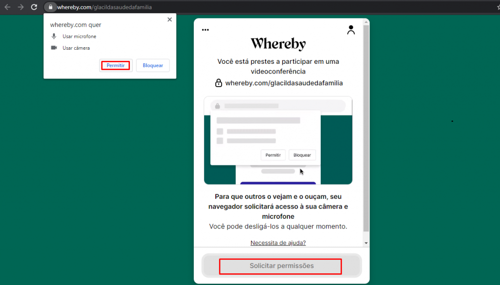Click the permission illustration image
This screenshot has height=285, width=500.
click(x=278, y=140)
